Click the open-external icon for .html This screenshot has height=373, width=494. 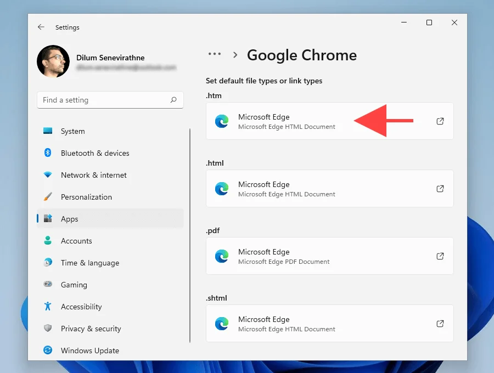440,189
